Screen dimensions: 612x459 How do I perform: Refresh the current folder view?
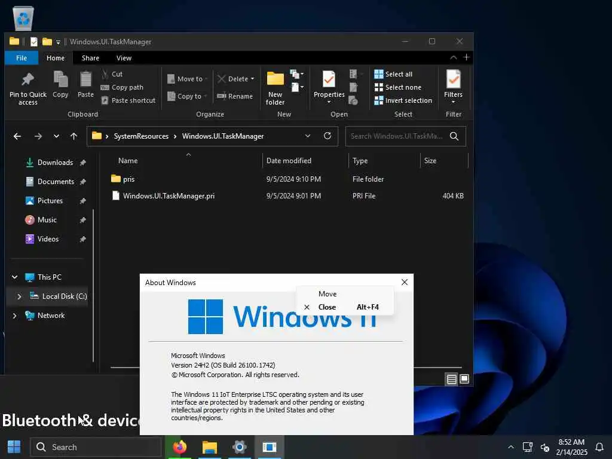[328, 136]
